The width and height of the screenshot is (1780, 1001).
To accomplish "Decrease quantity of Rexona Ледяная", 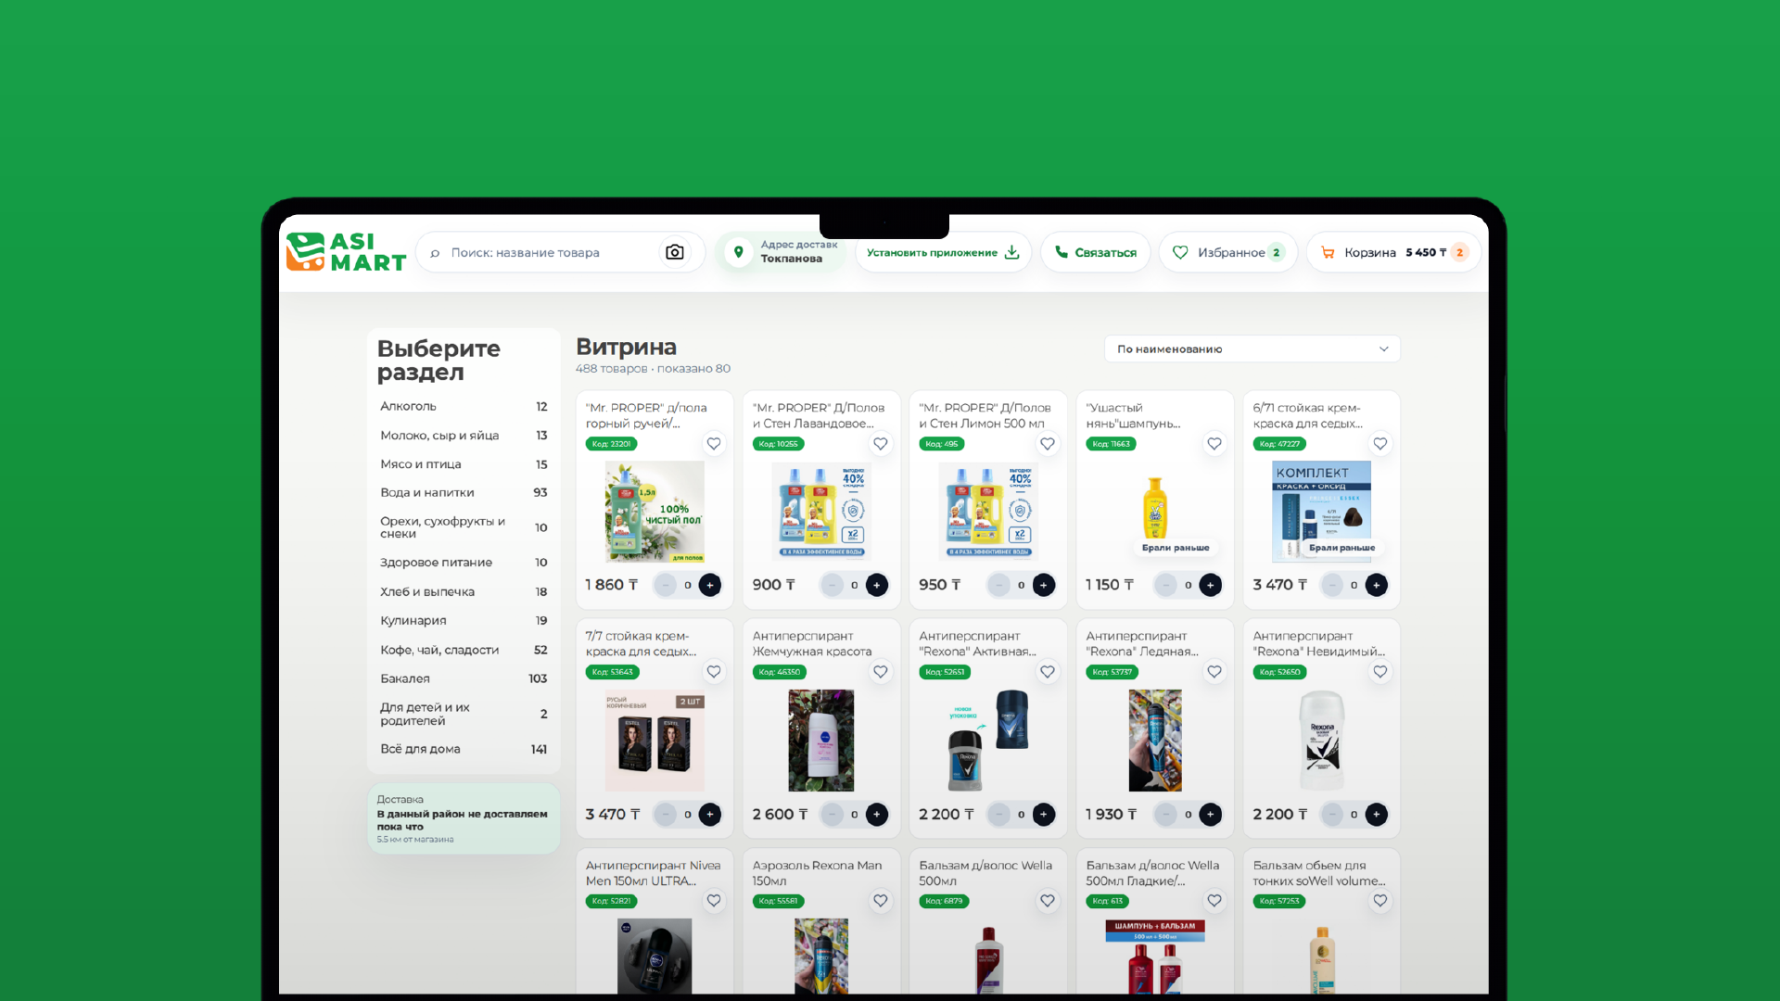I will pos(1166,815).
